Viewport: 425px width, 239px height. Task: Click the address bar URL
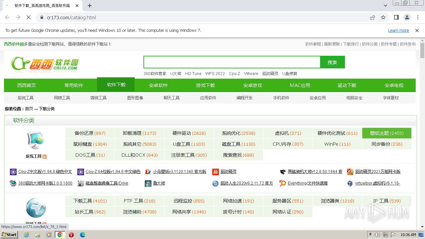click(71, 18)
